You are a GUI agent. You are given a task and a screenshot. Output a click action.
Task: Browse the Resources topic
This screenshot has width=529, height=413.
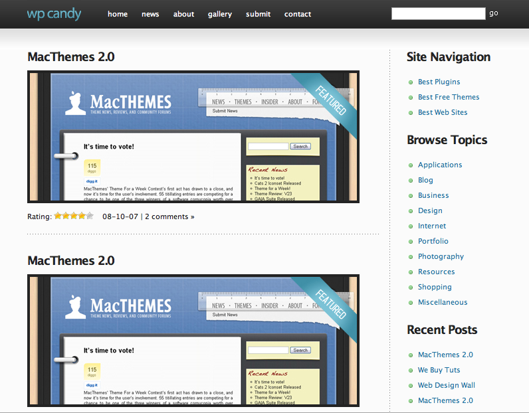coord(436,272)
